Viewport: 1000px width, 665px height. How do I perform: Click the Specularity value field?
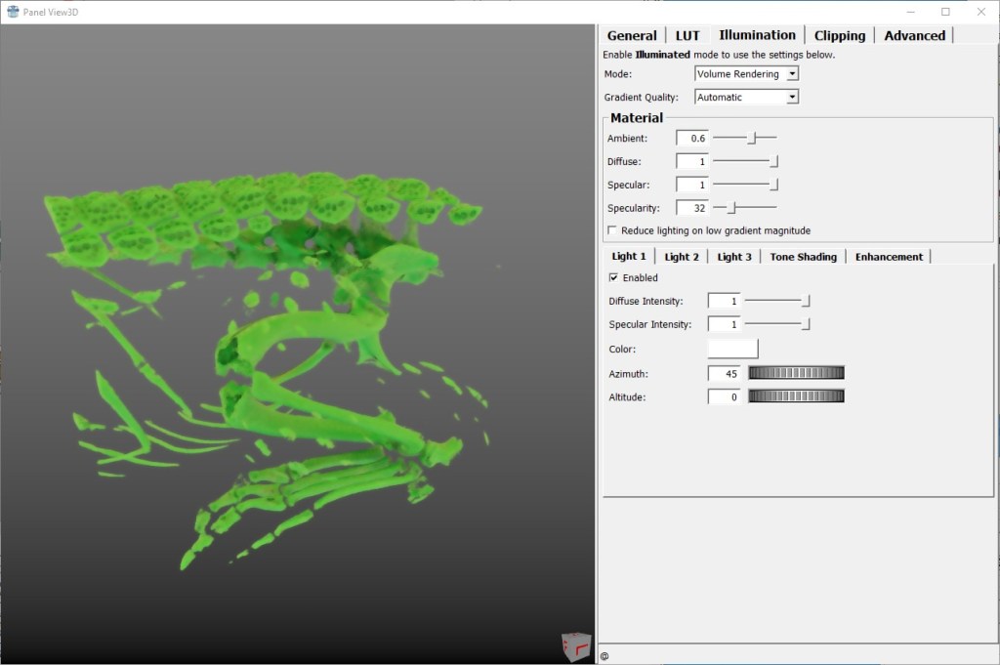(692, 208)
